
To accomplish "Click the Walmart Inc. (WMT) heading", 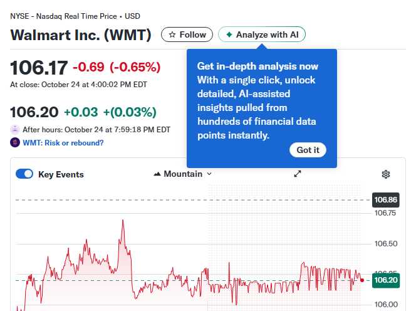I will click(81, 35).
